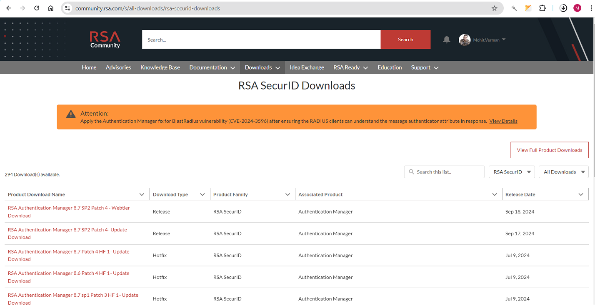Click the red Search button
The height and width of the screenshot is (308, 595).
coord(405,39)
